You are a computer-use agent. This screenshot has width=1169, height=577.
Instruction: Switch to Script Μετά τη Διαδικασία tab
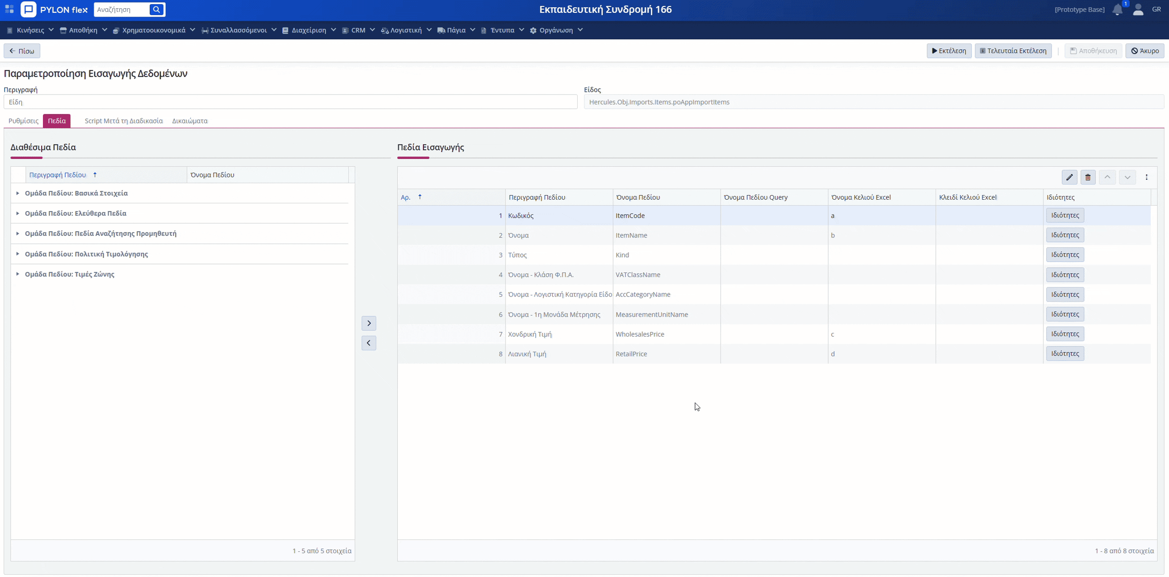pyautogui.click(x=124, y=121)
